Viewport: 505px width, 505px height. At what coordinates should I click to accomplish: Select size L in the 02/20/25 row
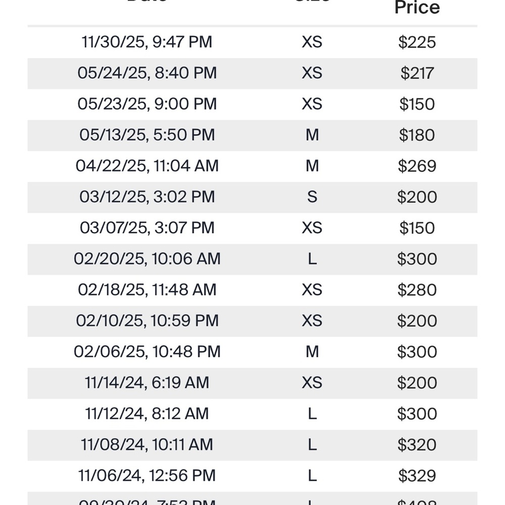coord(312,259)
